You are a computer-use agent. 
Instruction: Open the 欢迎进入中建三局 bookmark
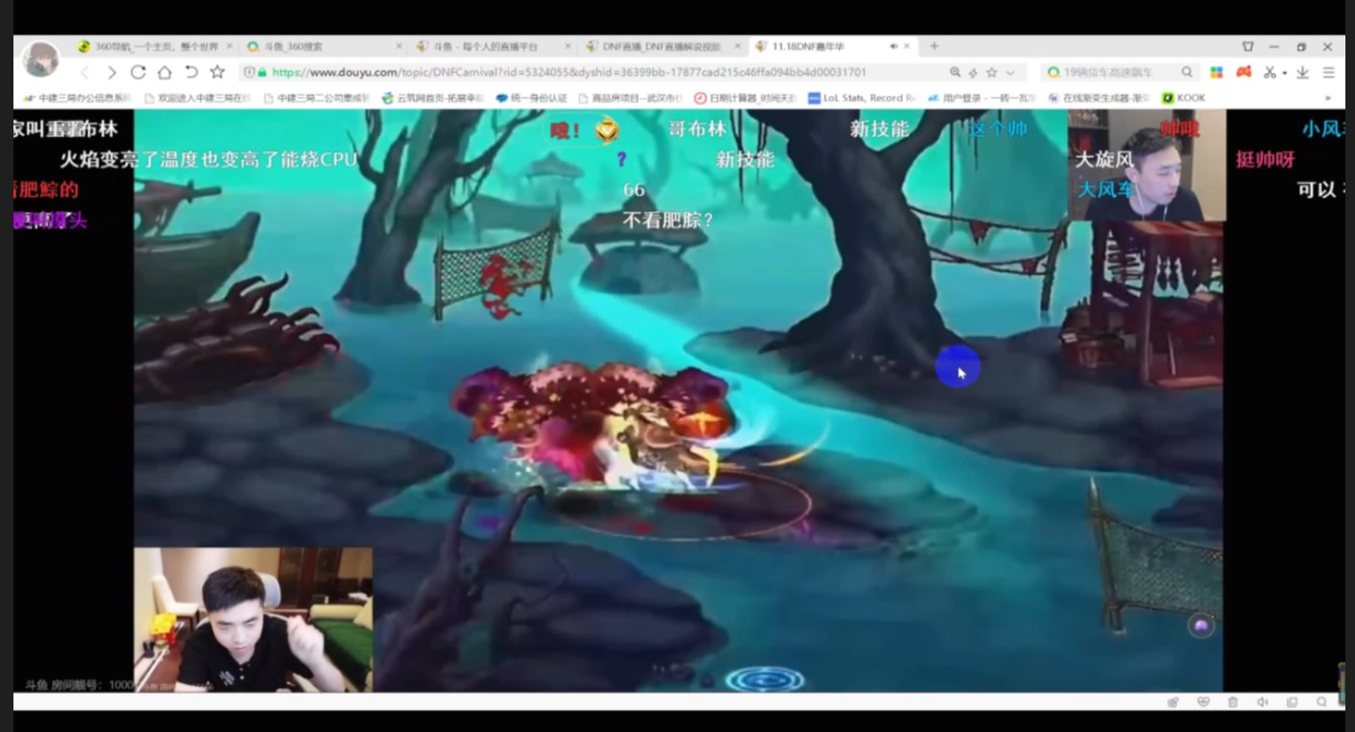pos(197,98)
